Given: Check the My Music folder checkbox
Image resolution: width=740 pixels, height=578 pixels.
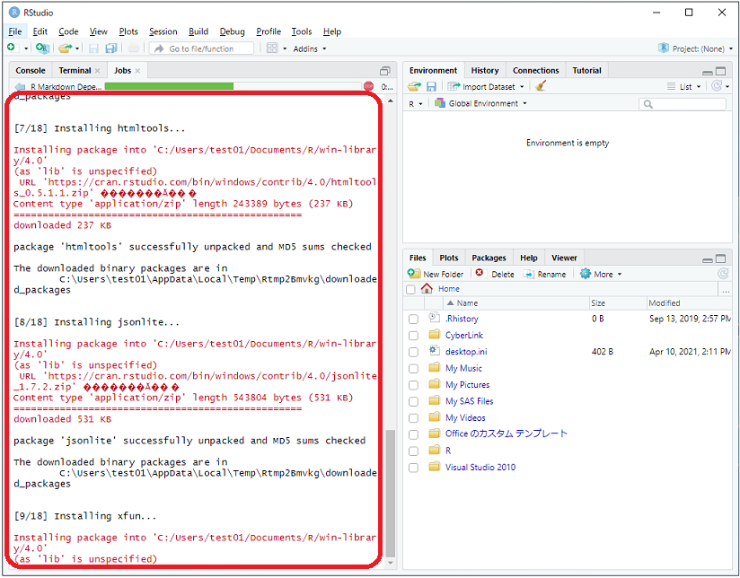Looking at the screenshot, I should click(x=413, y=369).
